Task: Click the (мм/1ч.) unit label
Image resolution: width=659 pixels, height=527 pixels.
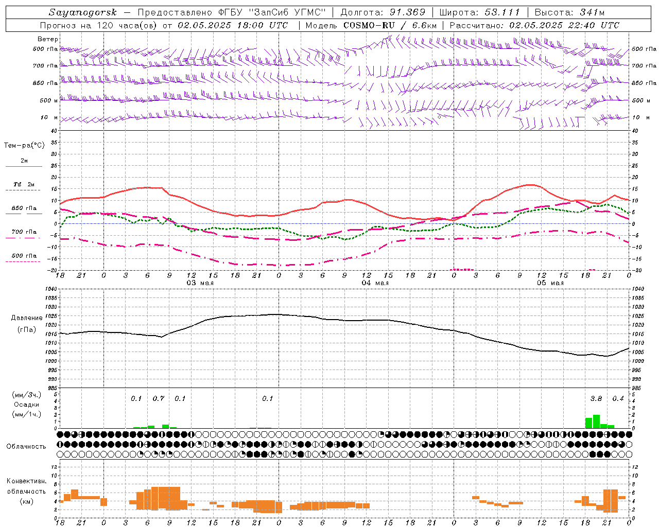Action: pos(26,414)
